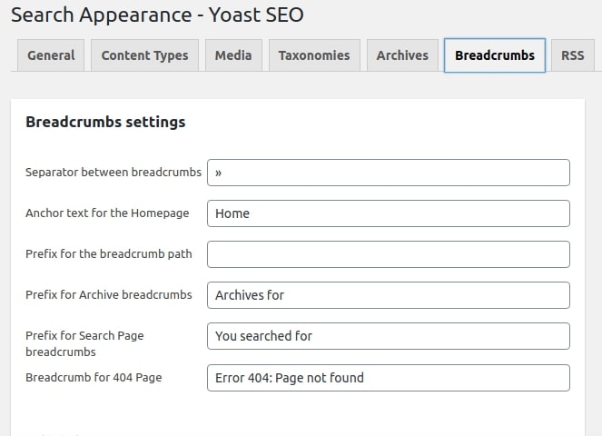602x436 pixels.
Task: Click the Prefix for Search Page breadcrumbs label
Action: [84, 344]
